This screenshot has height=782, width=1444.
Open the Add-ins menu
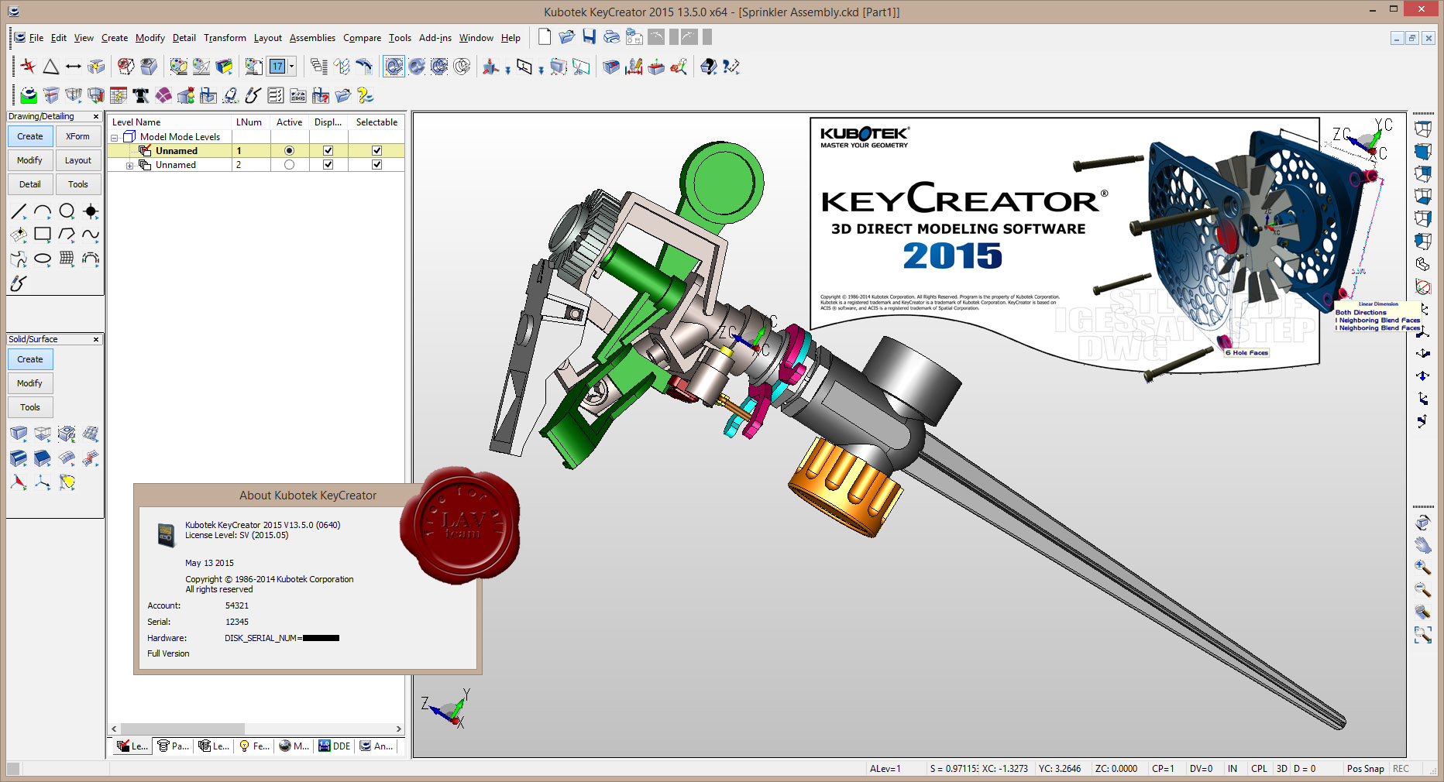(x=435, y=38)
